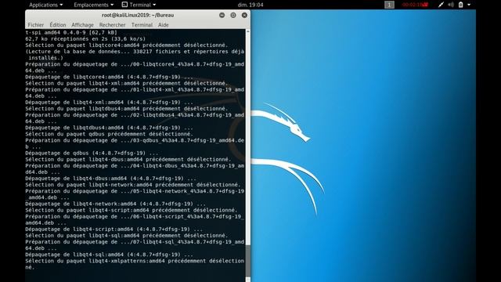Maximize the terminal window

click(233, 15)
